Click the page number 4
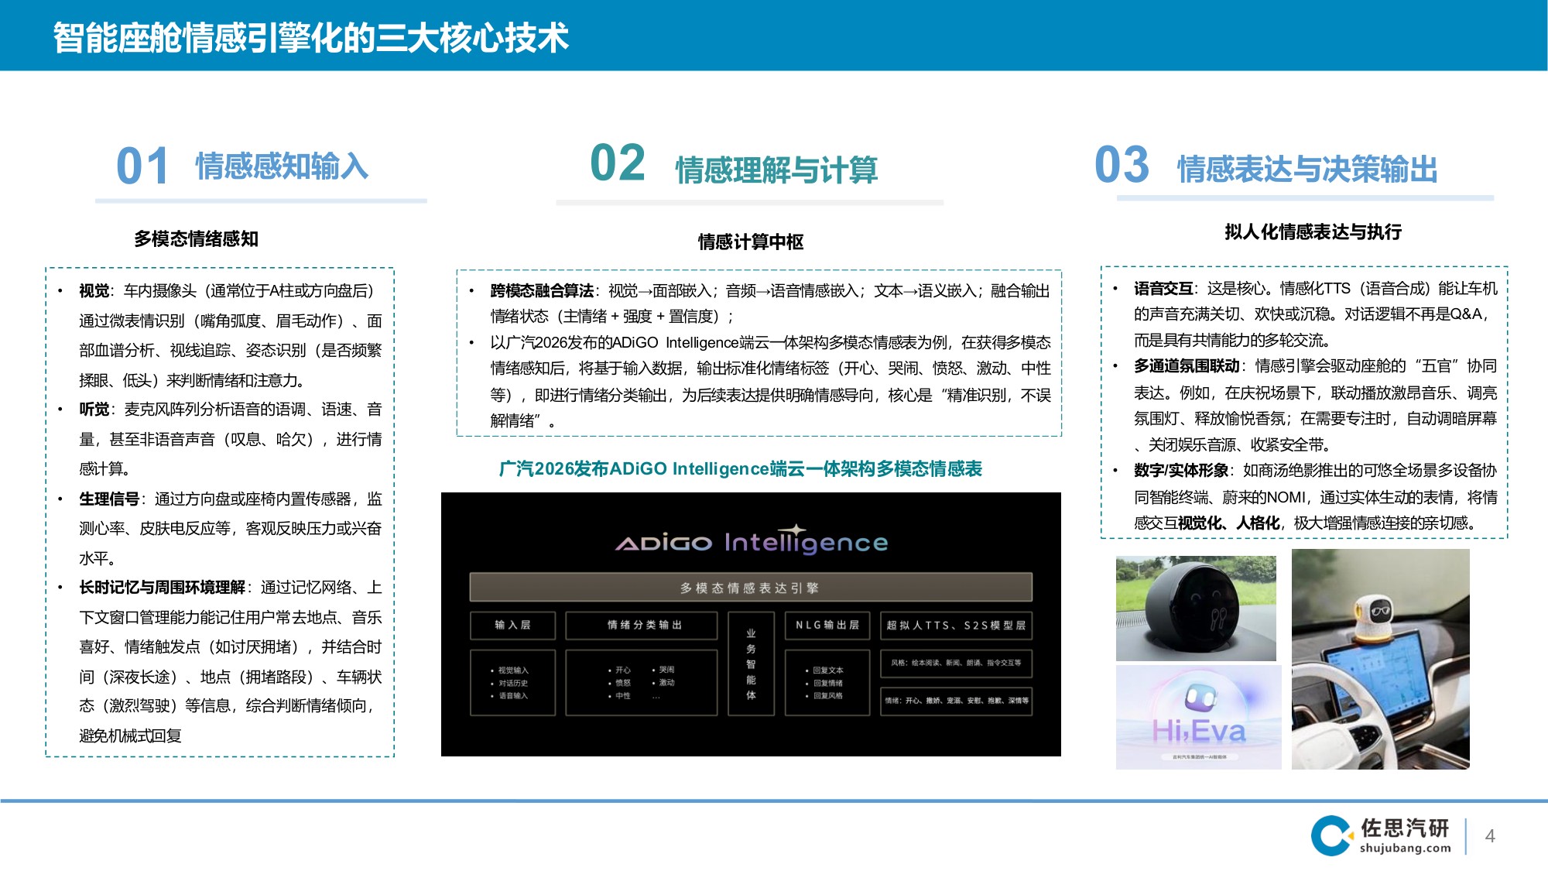Viewport: 1548px width, 871px height. [1490, 836]
